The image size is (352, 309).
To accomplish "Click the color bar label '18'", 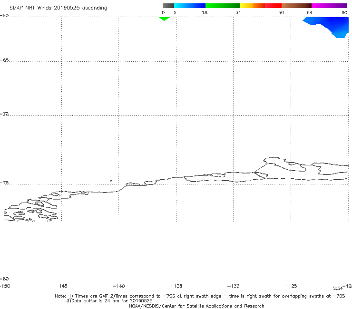I will click(205, 12).
